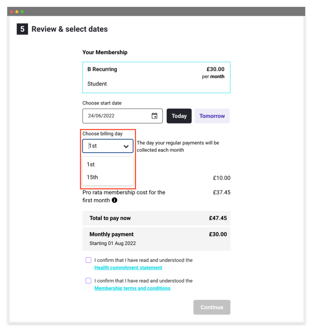Focus the start date input field
315x331 pixels.
[x=123, y=116]
